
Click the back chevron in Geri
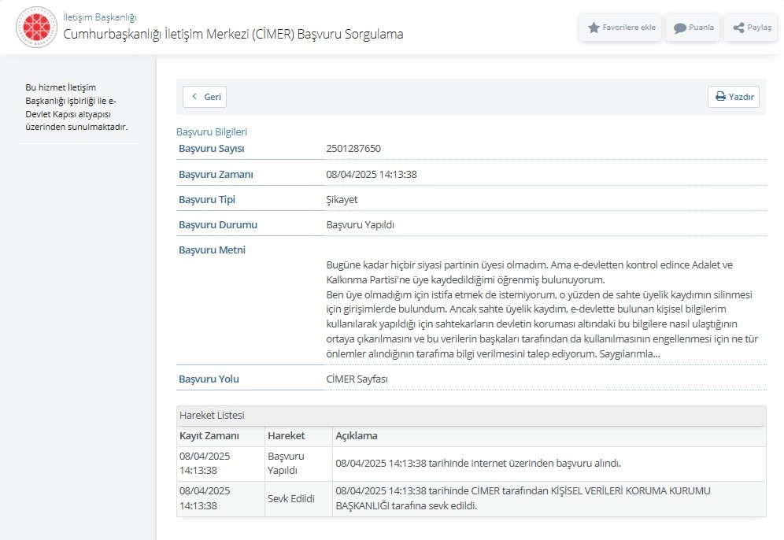(x=194, y=97)
